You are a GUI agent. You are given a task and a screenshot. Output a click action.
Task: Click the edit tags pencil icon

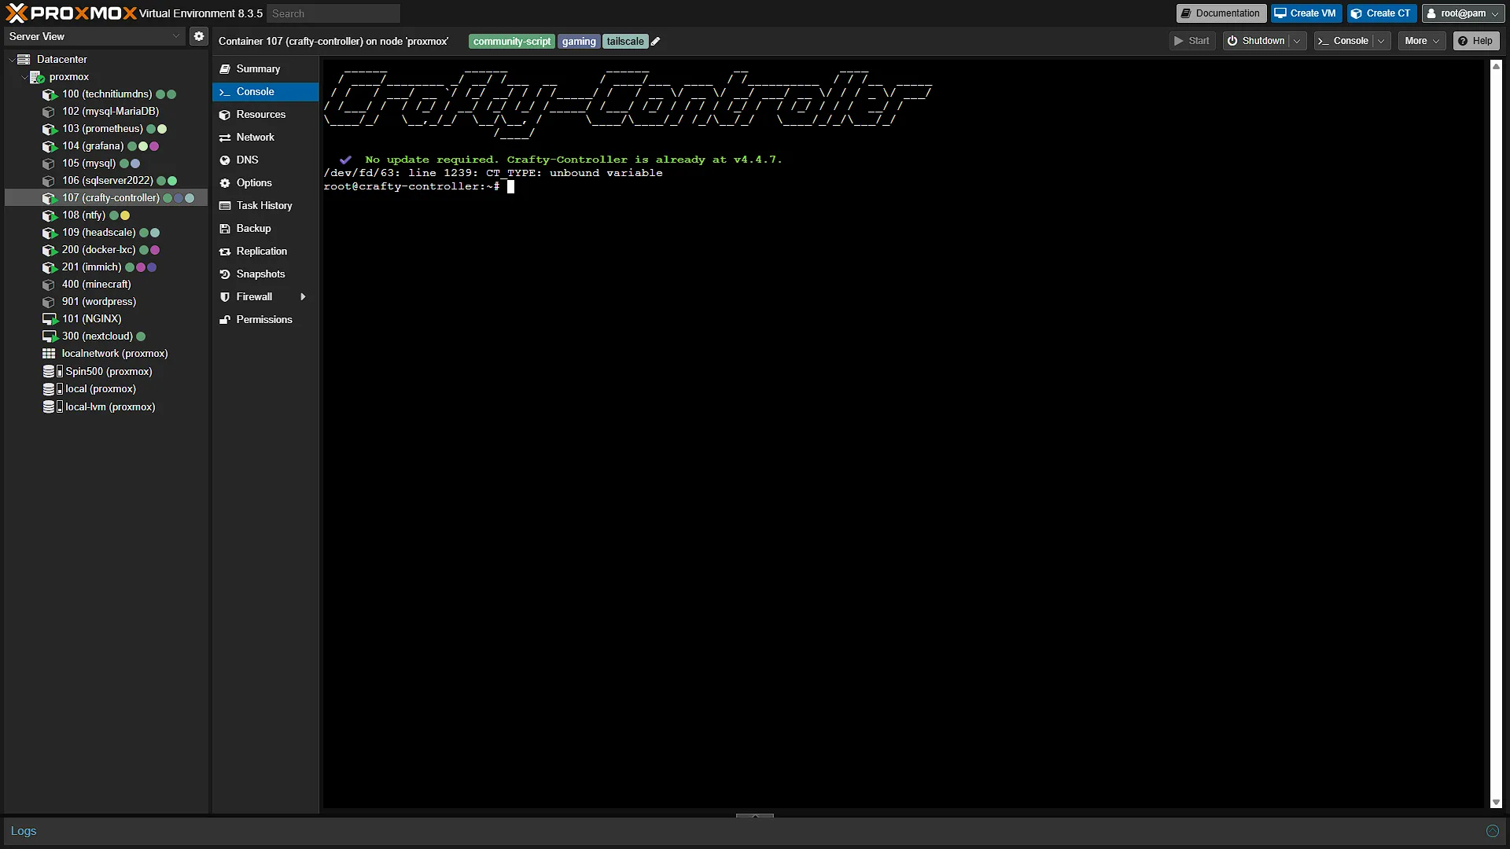(x=656, y=42)
